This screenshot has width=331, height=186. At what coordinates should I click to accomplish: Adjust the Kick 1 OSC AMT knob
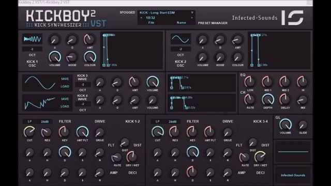89,39
